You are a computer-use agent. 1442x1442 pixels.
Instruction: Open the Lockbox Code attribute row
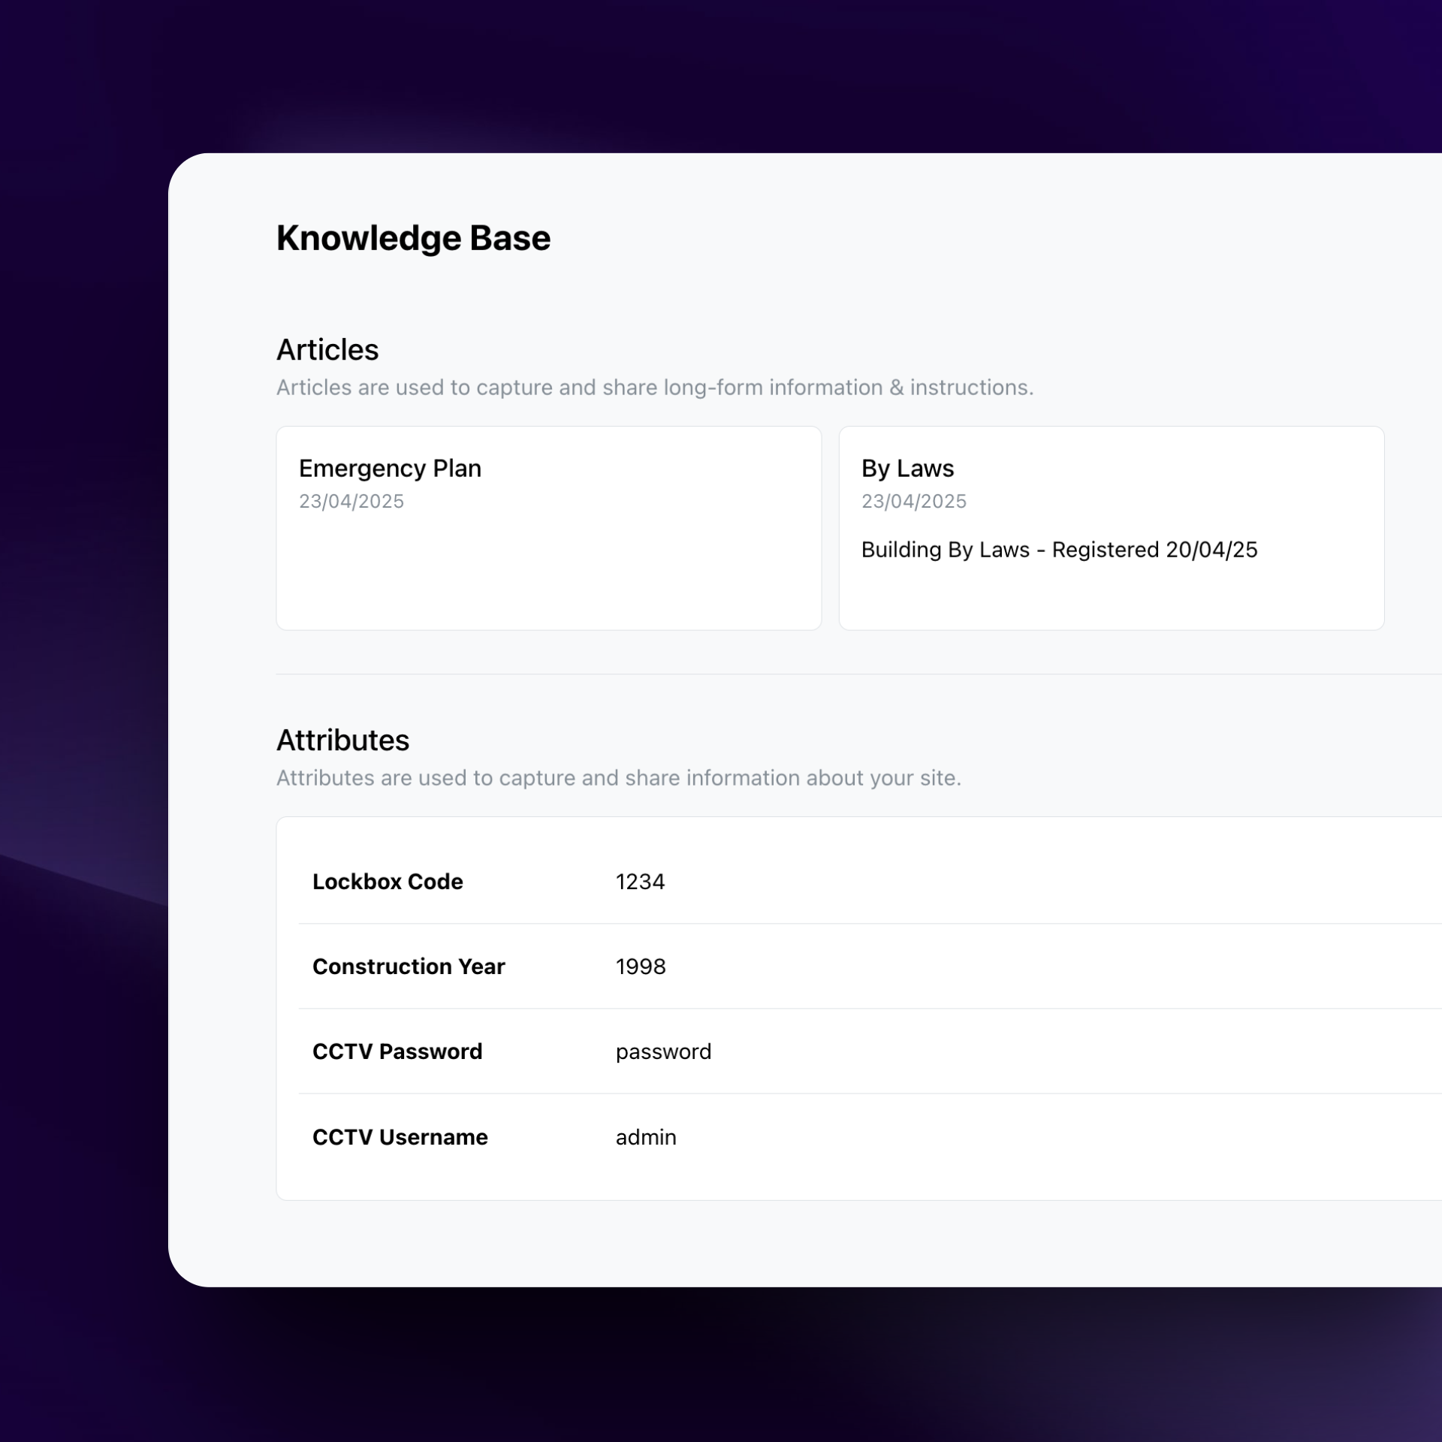[x=826, y=882]
